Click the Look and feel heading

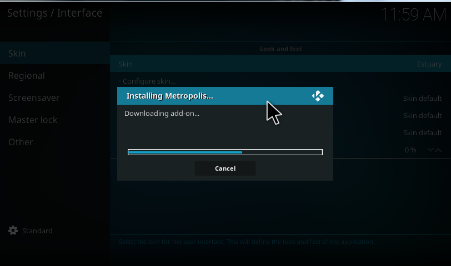pyautogui.click(x=280, y=49)
